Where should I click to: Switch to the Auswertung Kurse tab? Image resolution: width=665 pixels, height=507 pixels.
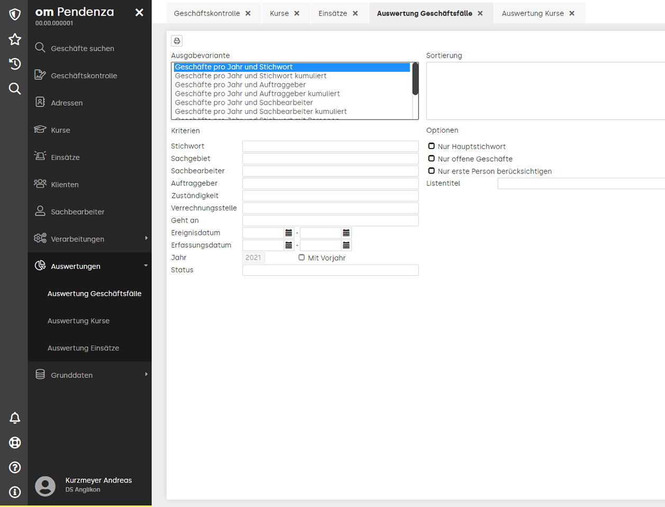coord(532,13)
